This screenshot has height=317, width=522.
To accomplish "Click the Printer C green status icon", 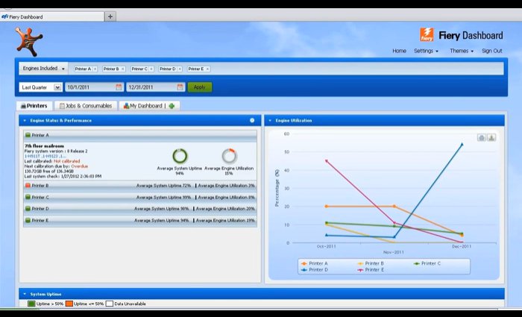I will coord(28,197).
